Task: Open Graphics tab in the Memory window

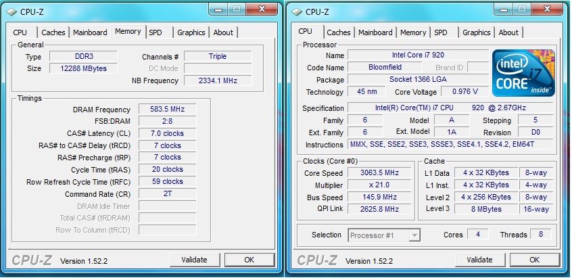Action: click(191, 32)
